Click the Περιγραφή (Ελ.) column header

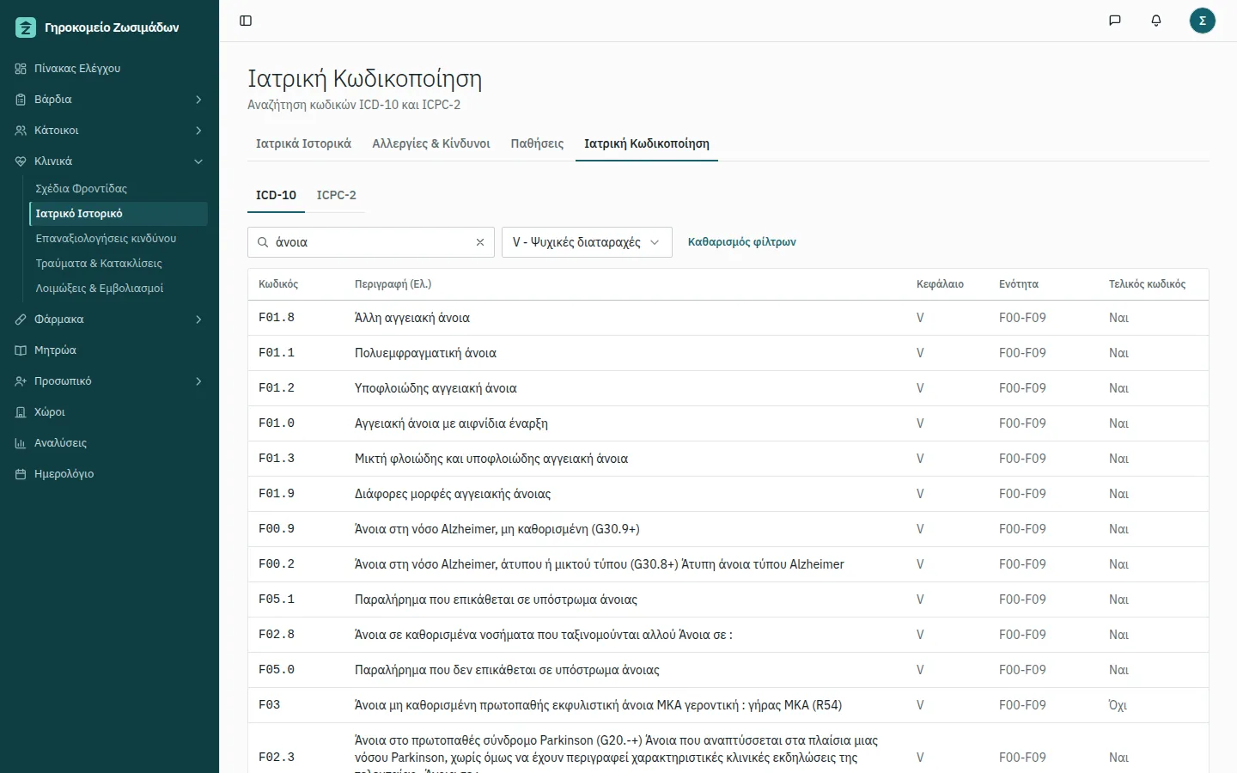click(393, 284)
